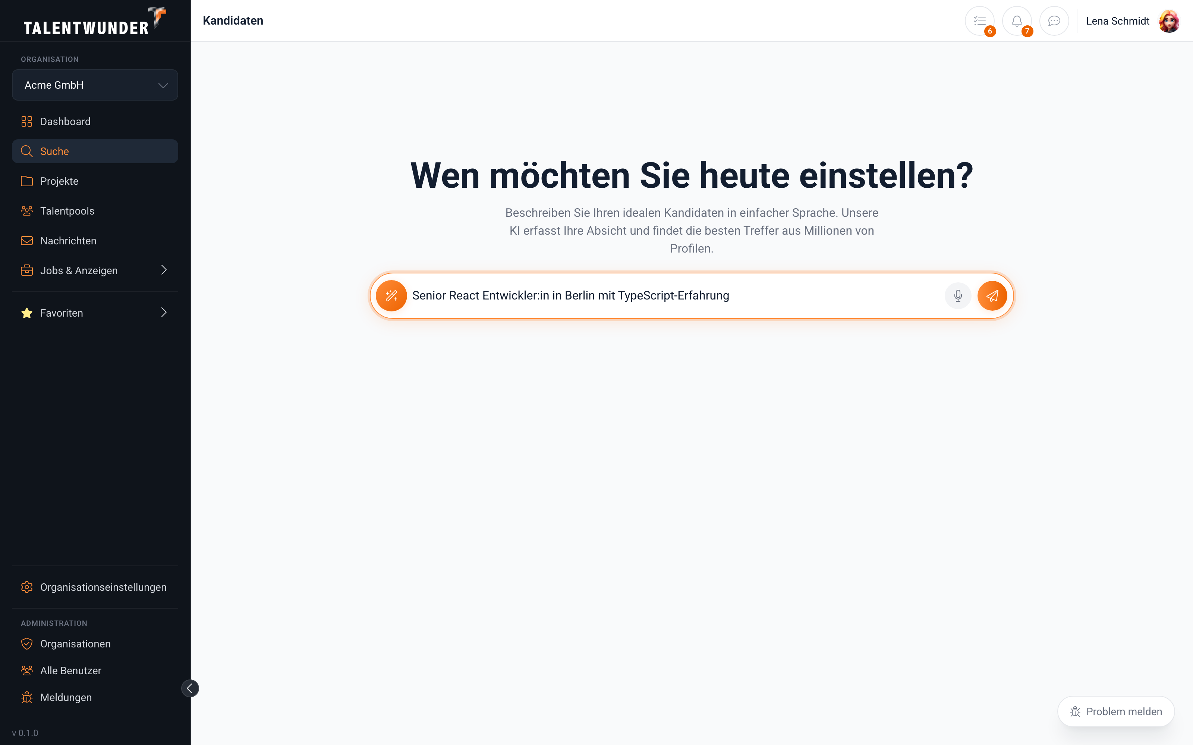Screen dimensions: 1193x745
Task: Click the Projekte folder icon
Action: pos(26,181)
